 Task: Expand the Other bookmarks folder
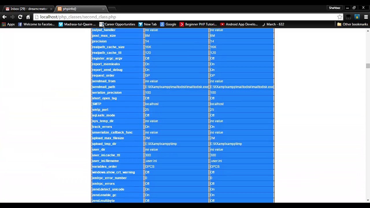pyautogui.click(x=352, y=24)
